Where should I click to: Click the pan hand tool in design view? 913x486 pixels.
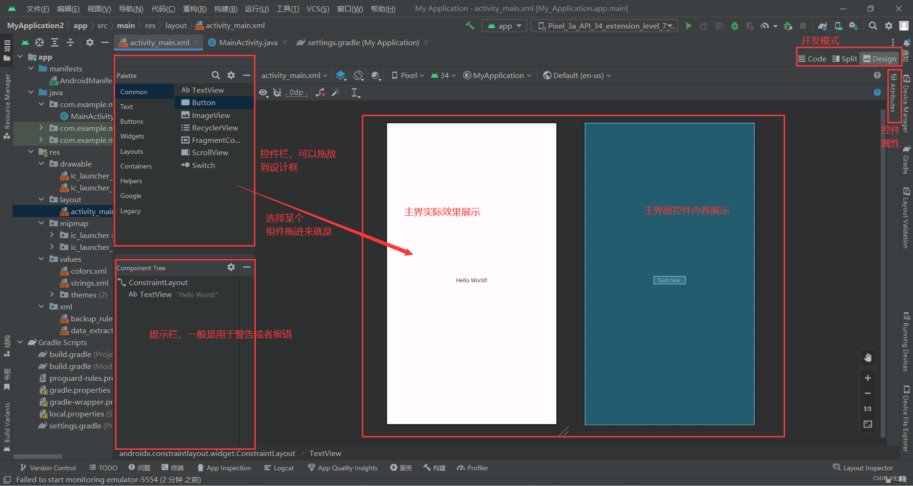coord(868,357)
